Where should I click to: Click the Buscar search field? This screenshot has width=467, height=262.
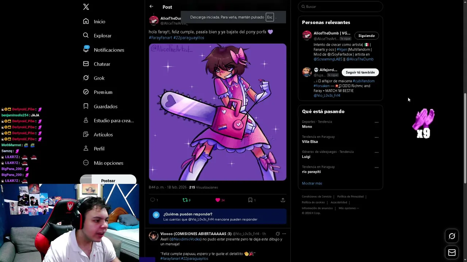tap(340, 7)
